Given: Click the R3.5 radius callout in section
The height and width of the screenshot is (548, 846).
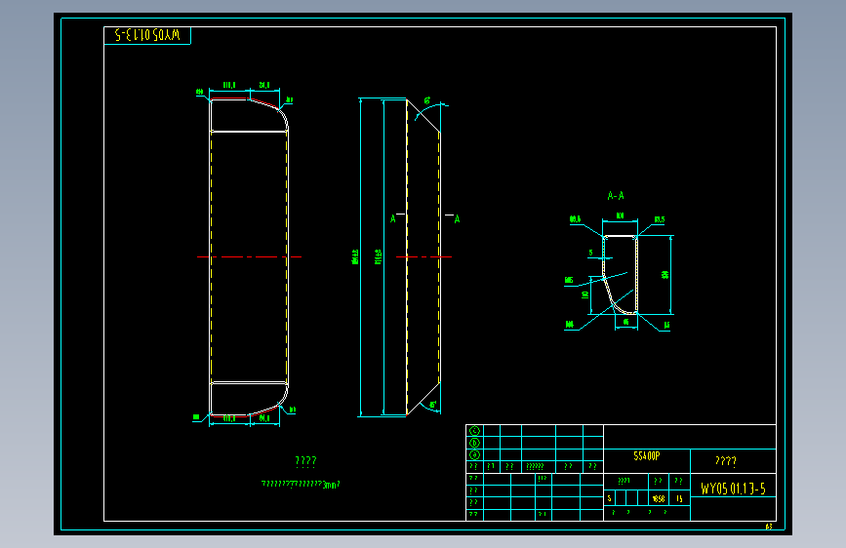Looking at the screenshot, I should pyautogui.click(x=660, y=219).
